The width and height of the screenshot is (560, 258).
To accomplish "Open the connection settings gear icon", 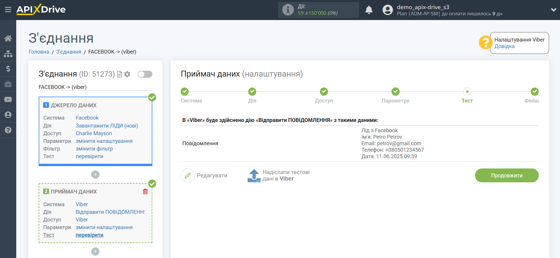I will 127,74.
